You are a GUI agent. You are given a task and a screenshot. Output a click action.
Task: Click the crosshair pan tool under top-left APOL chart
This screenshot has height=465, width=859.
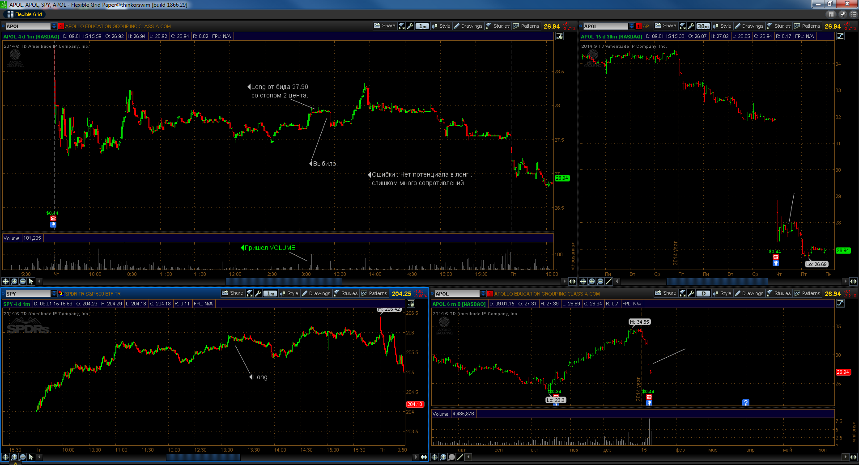coord(5,281)
